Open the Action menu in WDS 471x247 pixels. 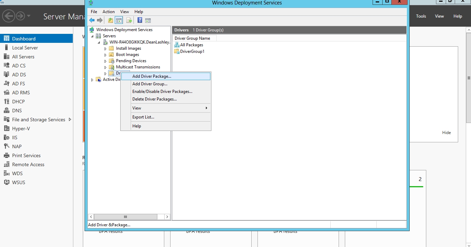(x=108, y=12)
